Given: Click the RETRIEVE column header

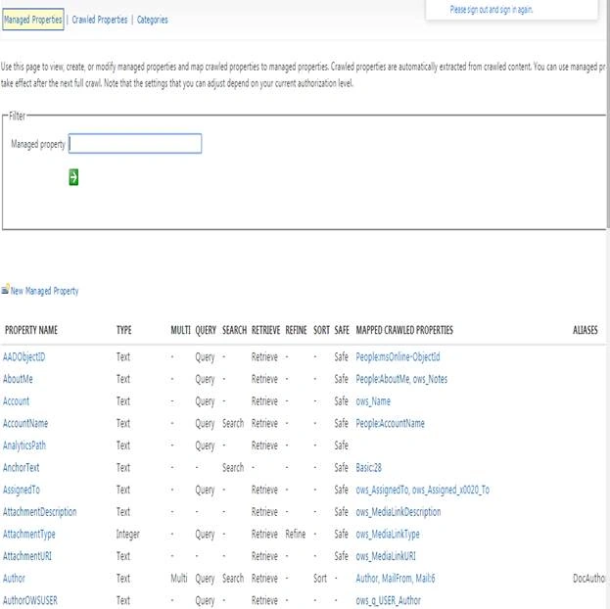Looking at the screenshot, I should (265, 330).
